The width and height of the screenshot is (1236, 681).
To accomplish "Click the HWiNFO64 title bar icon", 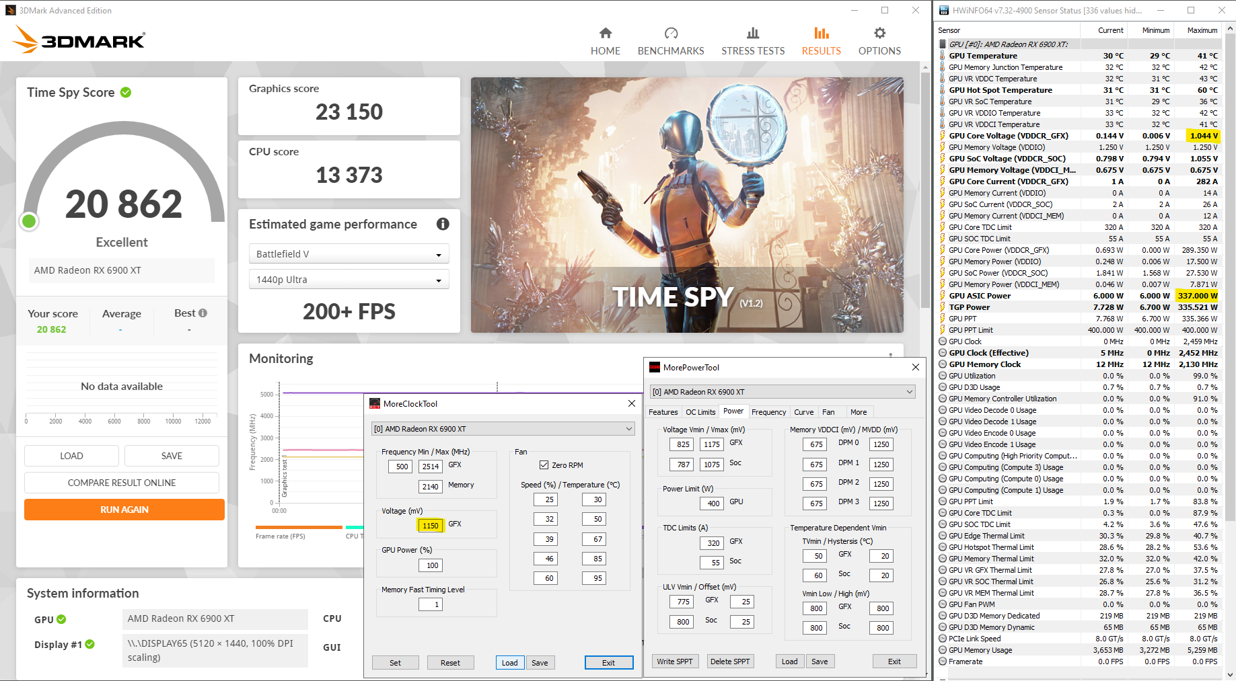I will click(944, 10).
